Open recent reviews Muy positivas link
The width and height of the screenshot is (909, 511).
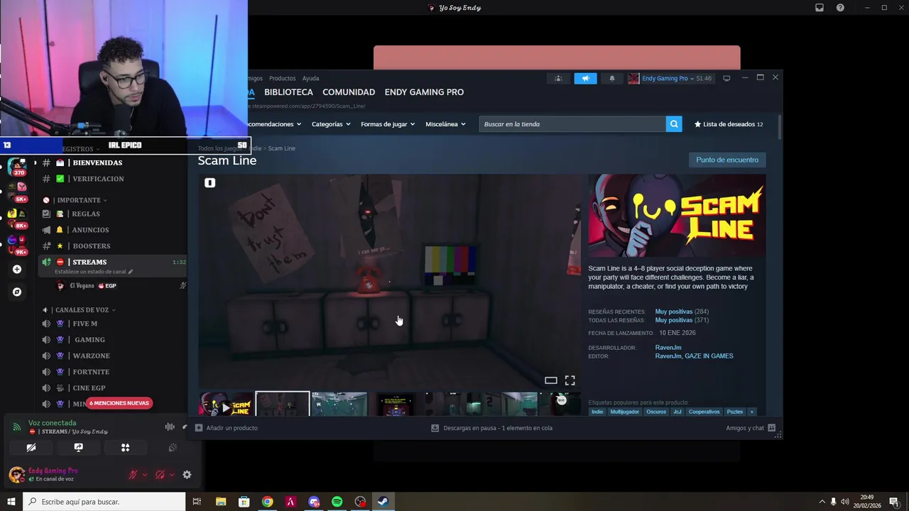pyautogui.click(x=673, y=312)
